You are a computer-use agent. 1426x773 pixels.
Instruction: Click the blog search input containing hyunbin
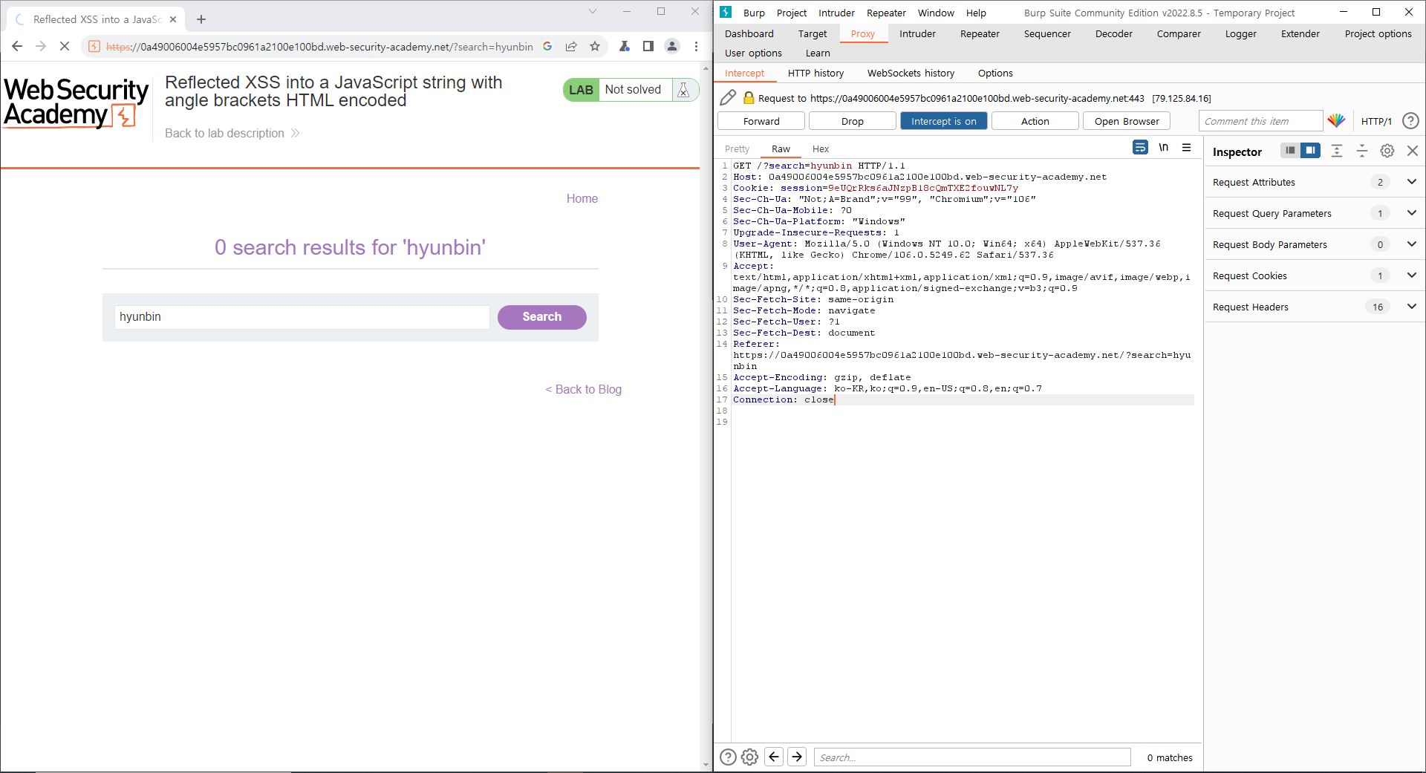[302, 317]
